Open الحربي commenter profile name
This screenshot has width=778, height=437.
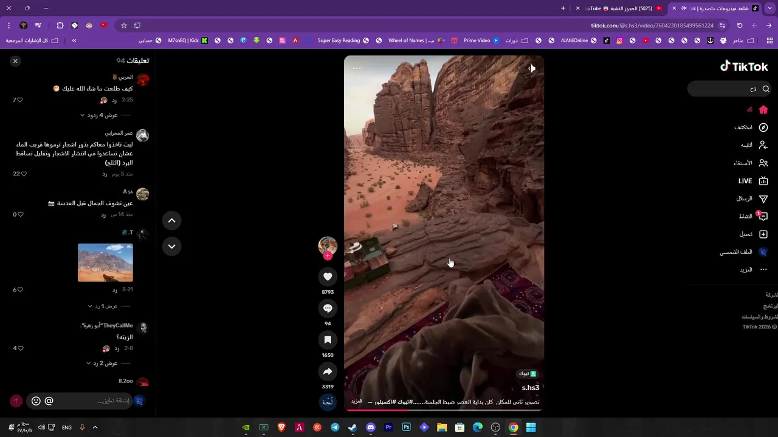125,77
